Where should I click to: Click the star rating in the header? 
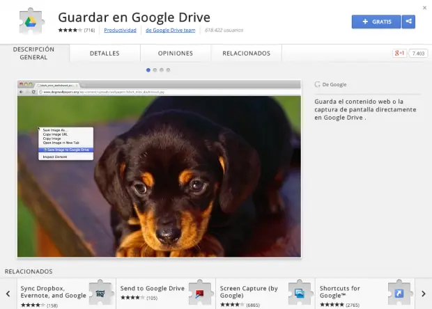tap(70, 30)
